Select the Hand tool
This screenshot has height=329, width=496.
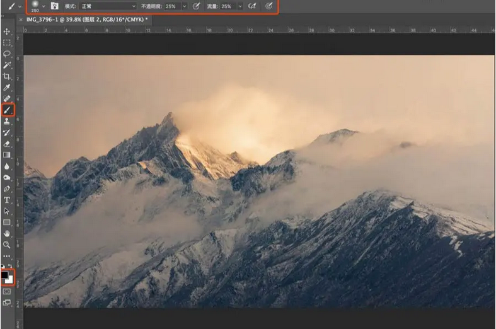click(x=7, y=234)
